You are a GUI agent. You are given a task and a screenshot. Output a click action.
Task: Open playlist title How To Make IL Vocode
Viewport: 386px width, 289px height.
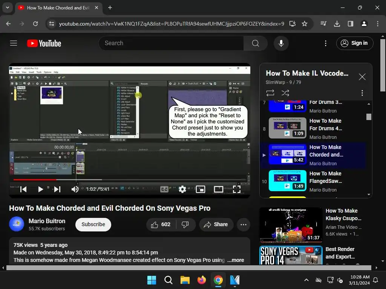[307, 73]
